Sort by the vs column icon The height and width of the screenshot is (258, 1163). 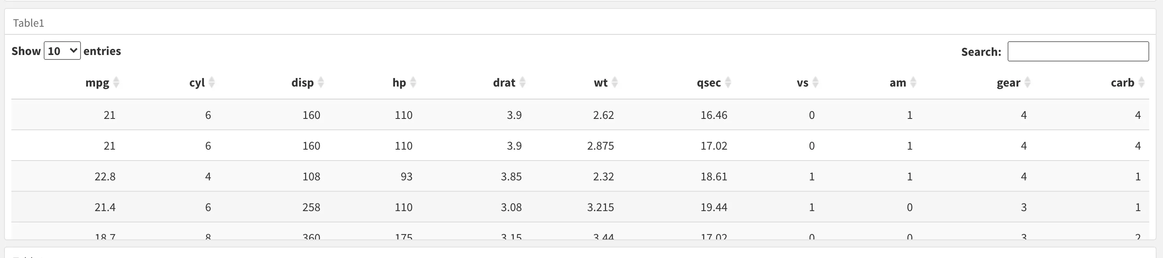coord(815,82)
